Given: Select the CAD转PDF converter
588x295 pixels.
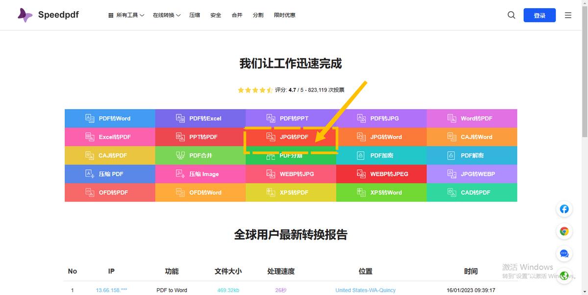Looking at the screenshot, I should pyautogui.click(x=472, y=192).
